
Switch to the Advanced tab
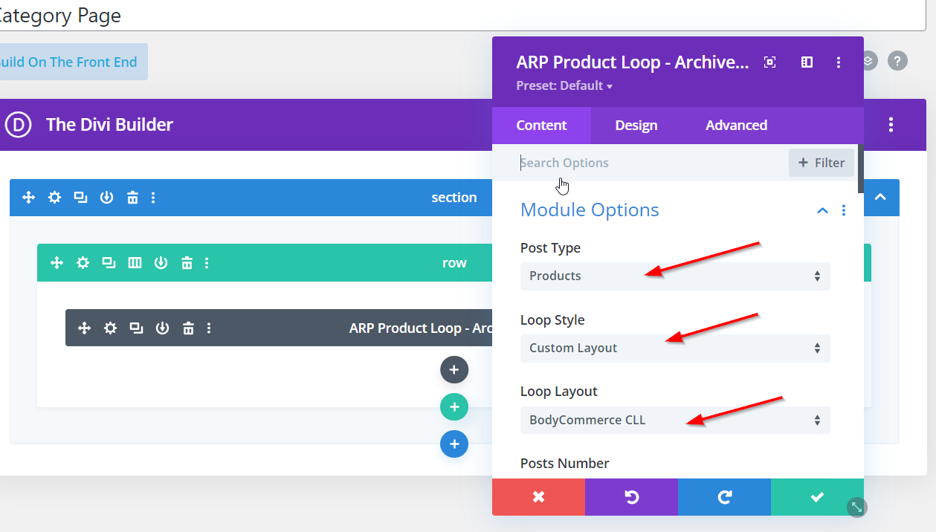pyautogui.click(x=736, y=126)
